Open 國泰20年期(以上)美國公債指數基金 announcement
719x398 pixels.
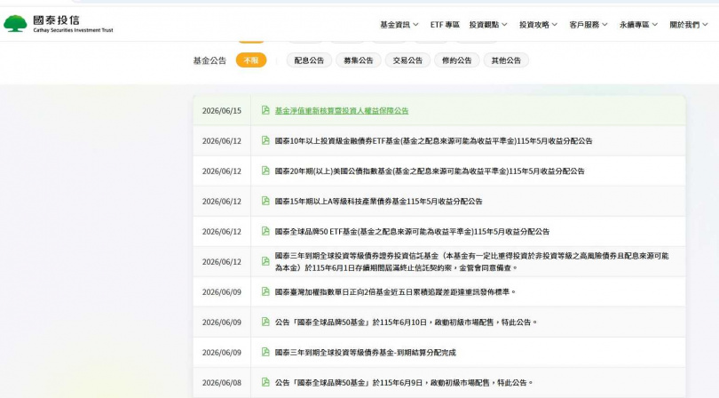click(430, 171)
